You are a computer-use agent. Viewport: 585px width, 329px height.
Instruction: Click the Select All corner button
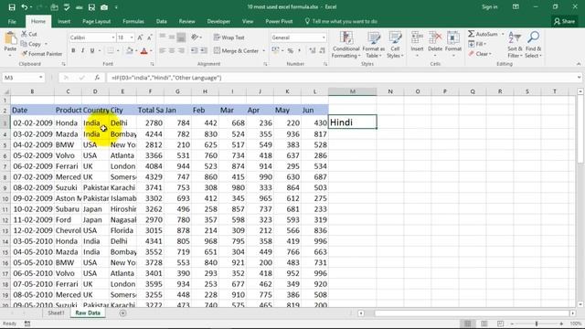tap(5, 91)
